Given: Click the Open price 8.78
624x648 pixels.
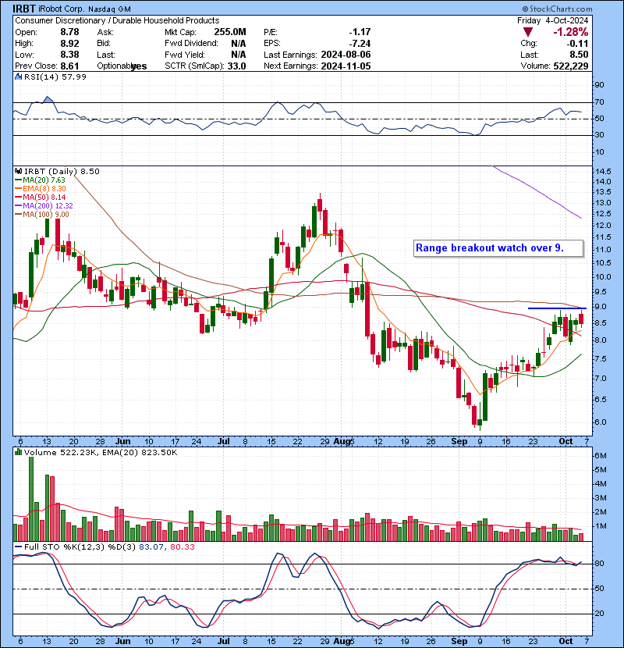Looking at the screenshot, I should click(x=69, y=32).
